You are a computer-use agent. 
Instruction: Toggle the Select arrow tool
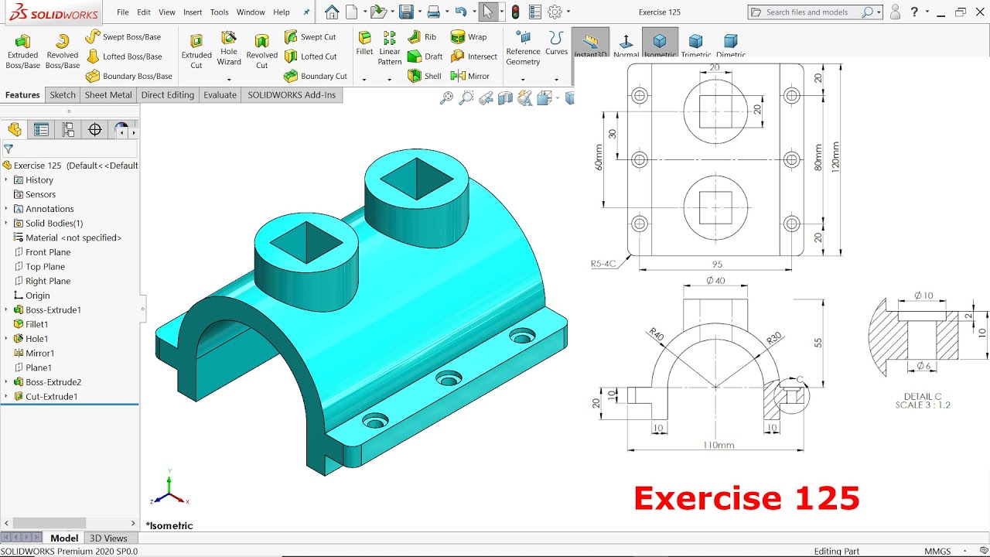click(x=487, y=12)
